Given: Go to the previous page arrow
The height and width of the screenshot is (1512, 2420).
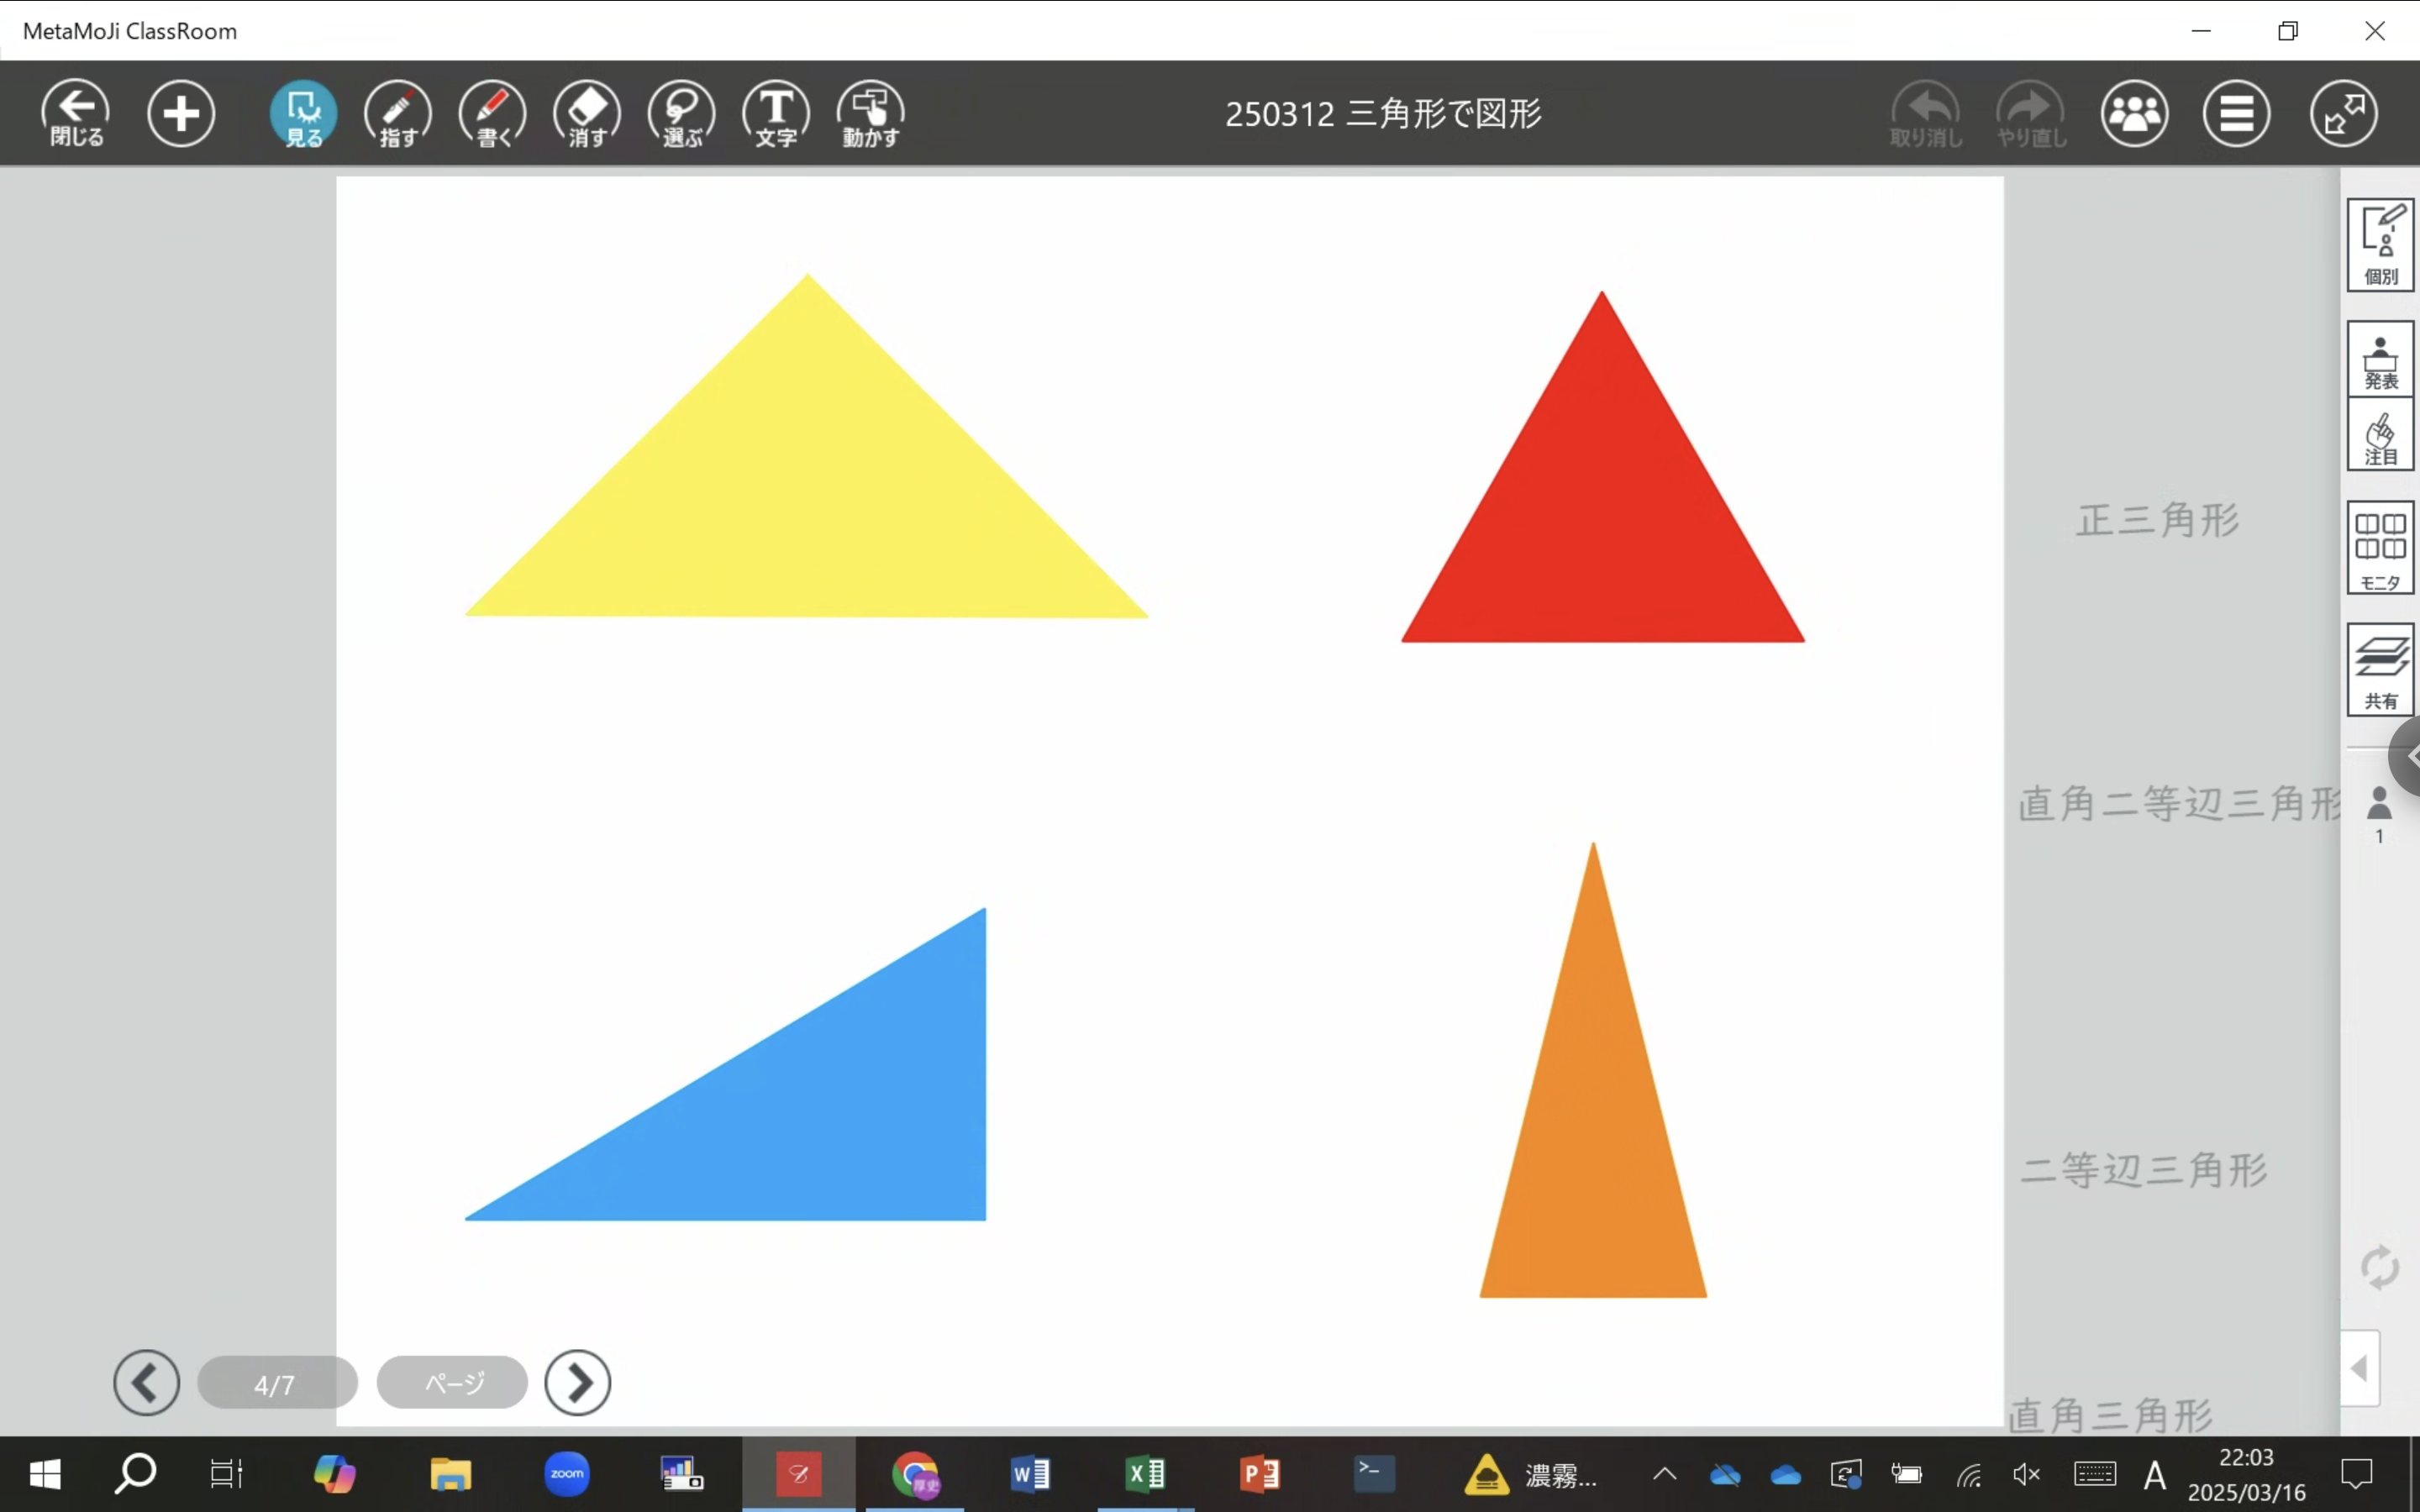Looking at the screenshot, I should click(147, 1383).
